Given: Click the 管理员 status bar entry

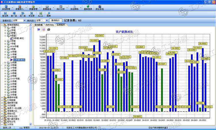Looking at the screenshot, I should (26, 128).
